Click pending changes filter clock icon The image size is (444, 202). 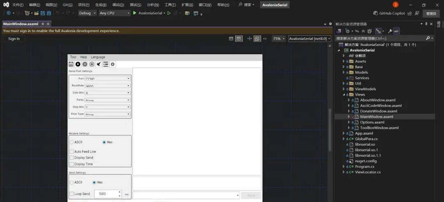click(348, 31)
